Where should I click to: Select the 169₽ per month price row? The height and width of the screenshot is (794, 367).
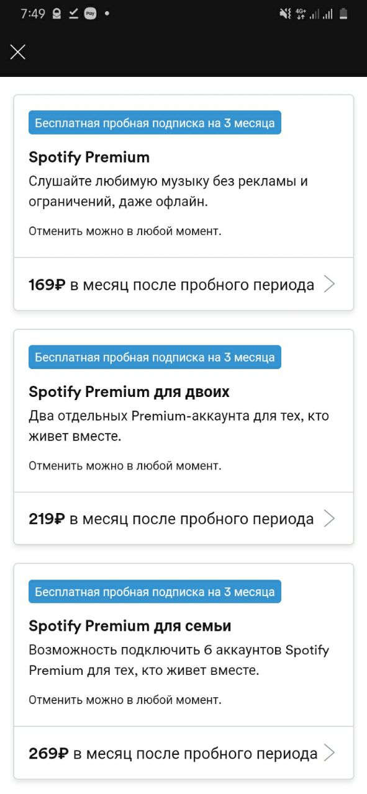point(184,285)
